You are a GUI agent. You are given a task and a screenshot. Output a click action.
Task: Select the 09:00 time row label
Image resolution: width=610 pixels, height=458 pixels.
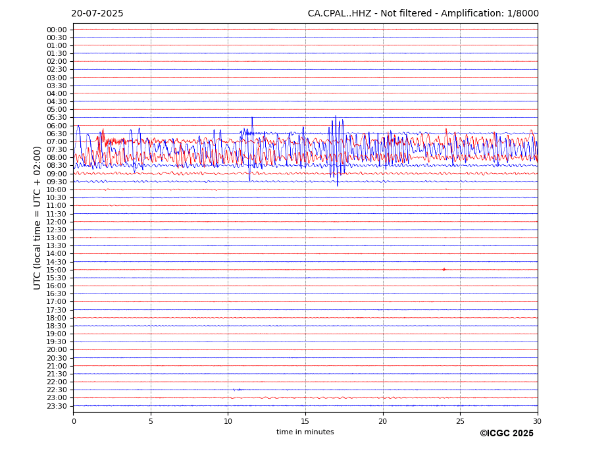57,174
